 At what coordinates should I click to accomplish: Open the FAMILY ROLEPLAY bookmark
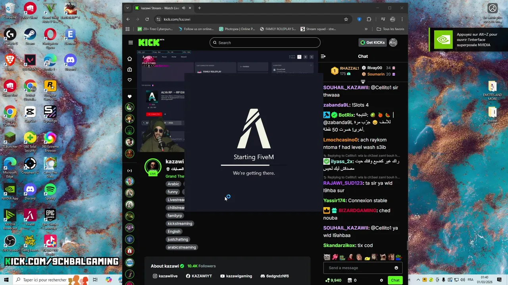pyautogui.click(x=278, y=29)
